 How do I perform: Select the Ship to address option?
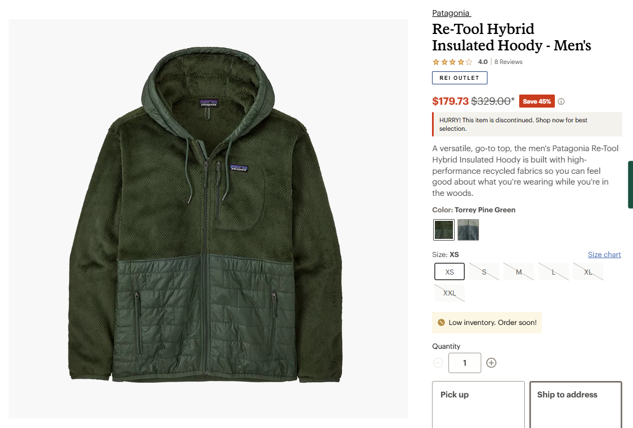[x=576, y=404]
